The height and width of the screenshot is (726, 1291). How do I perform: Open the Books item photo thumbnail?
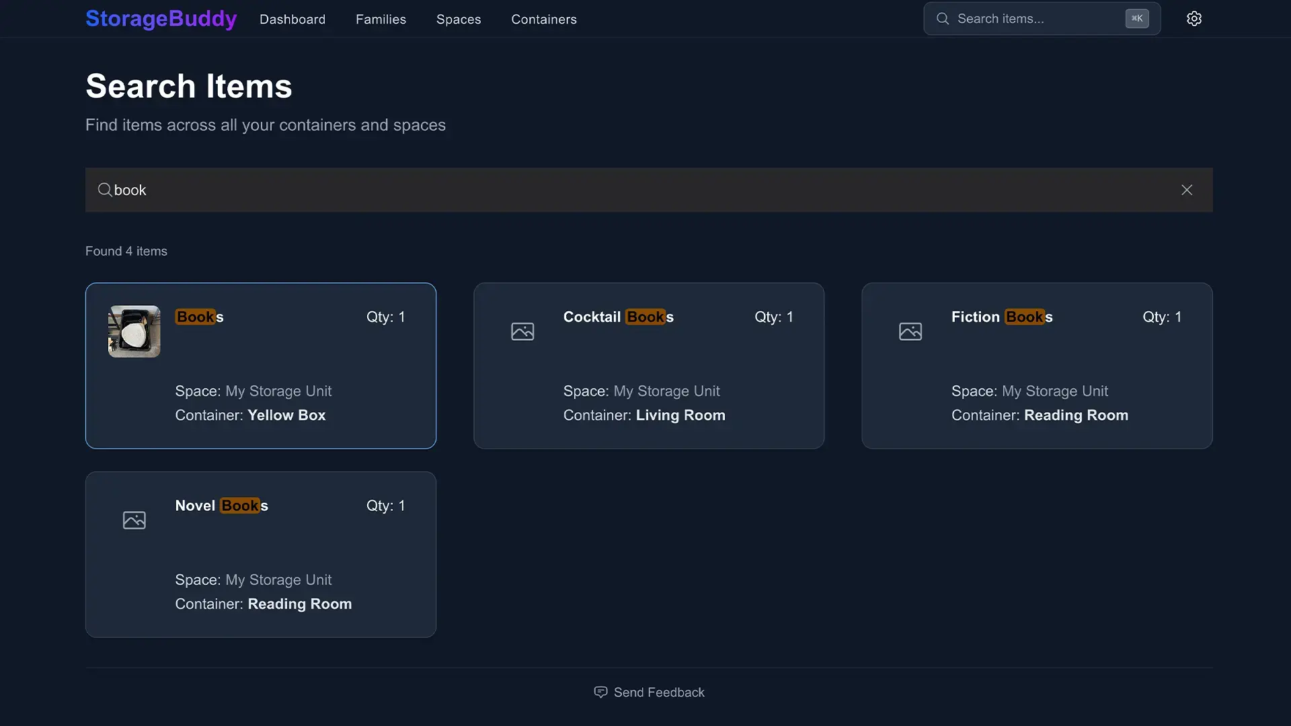pos(134,331)
